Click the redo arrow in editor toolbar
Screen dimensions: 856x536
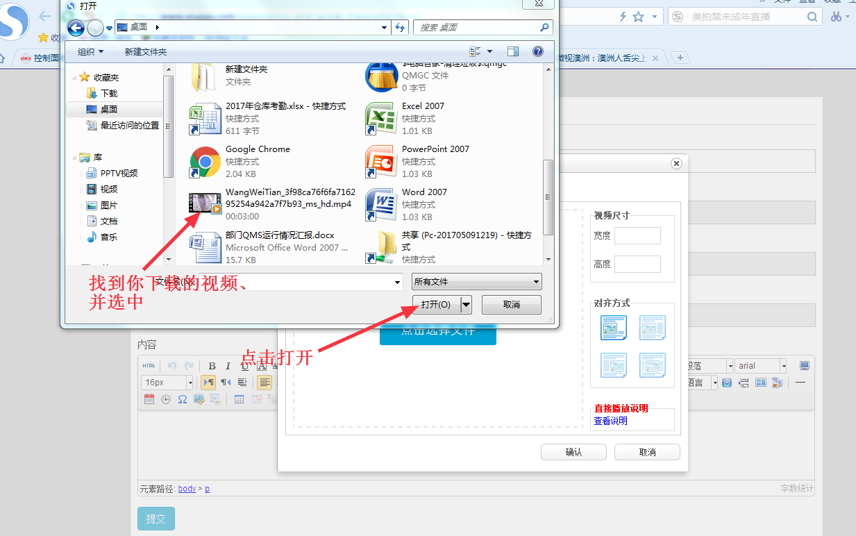pos(189,366)
